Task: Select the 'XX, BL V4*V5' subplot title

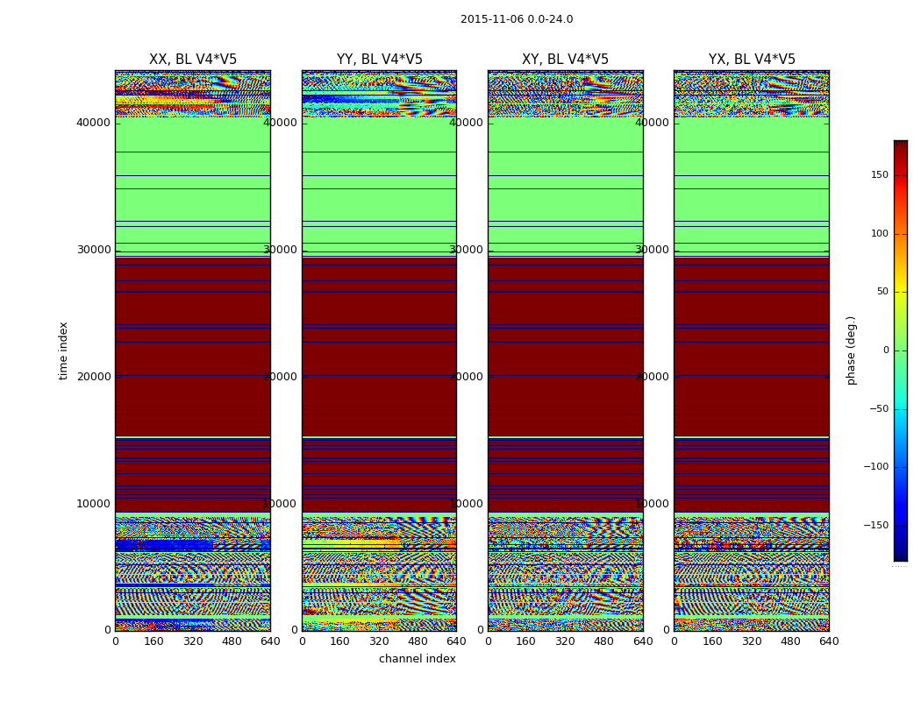Action: (192, 60)
